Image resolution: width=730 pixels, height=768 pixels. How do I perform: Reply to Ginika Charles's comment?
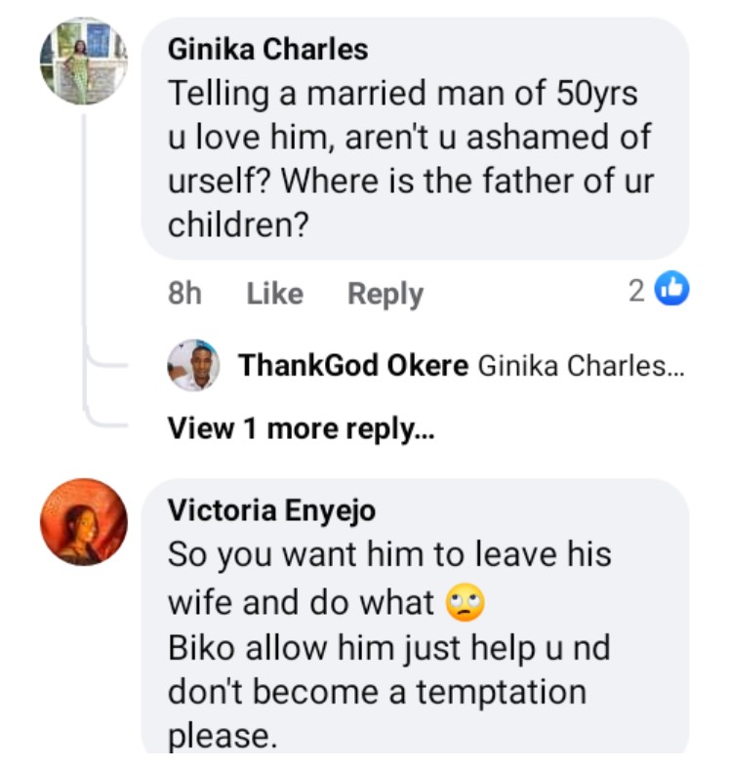point(385,294)
